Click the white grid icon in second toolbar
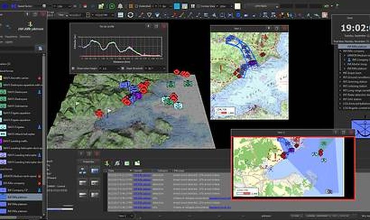Screen dimensions: 370x220 (x=121, y=15)
